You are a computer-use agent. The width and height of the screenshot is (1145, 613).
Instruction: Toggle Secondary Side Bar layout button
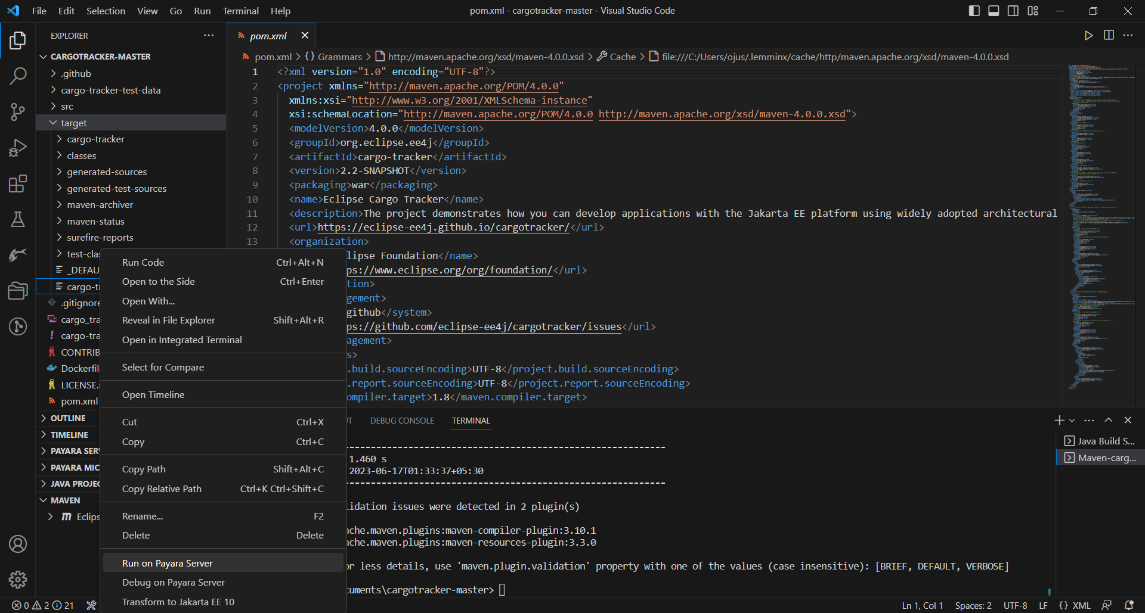1013,11
